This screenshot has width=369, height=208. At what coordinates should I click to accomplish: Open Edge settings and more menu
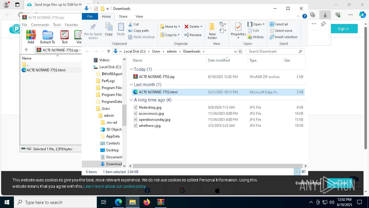351,15
